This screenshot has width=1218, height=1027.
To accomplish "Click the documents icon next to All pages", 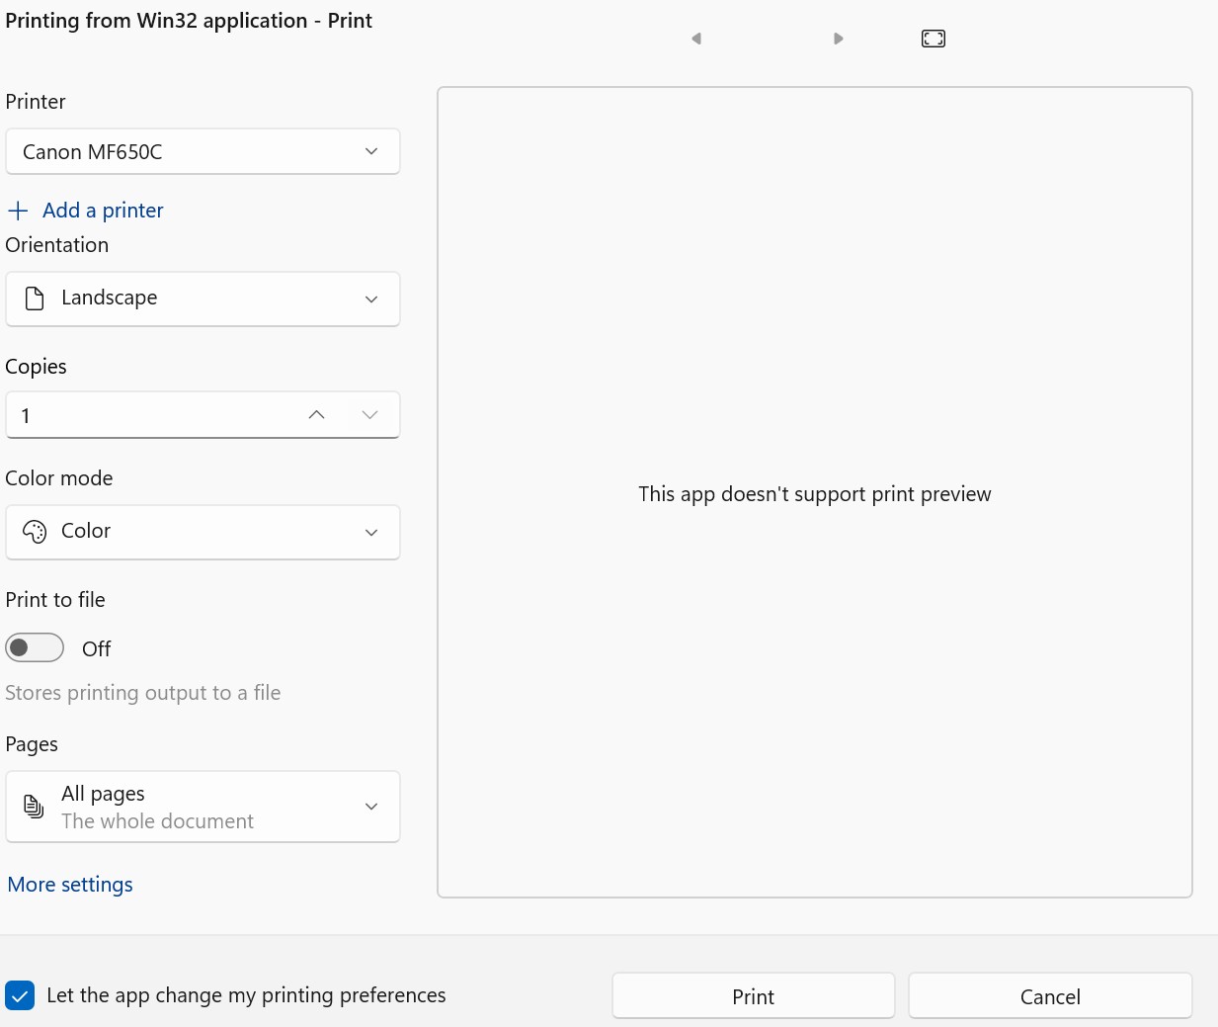I will [x=35, y=807].
